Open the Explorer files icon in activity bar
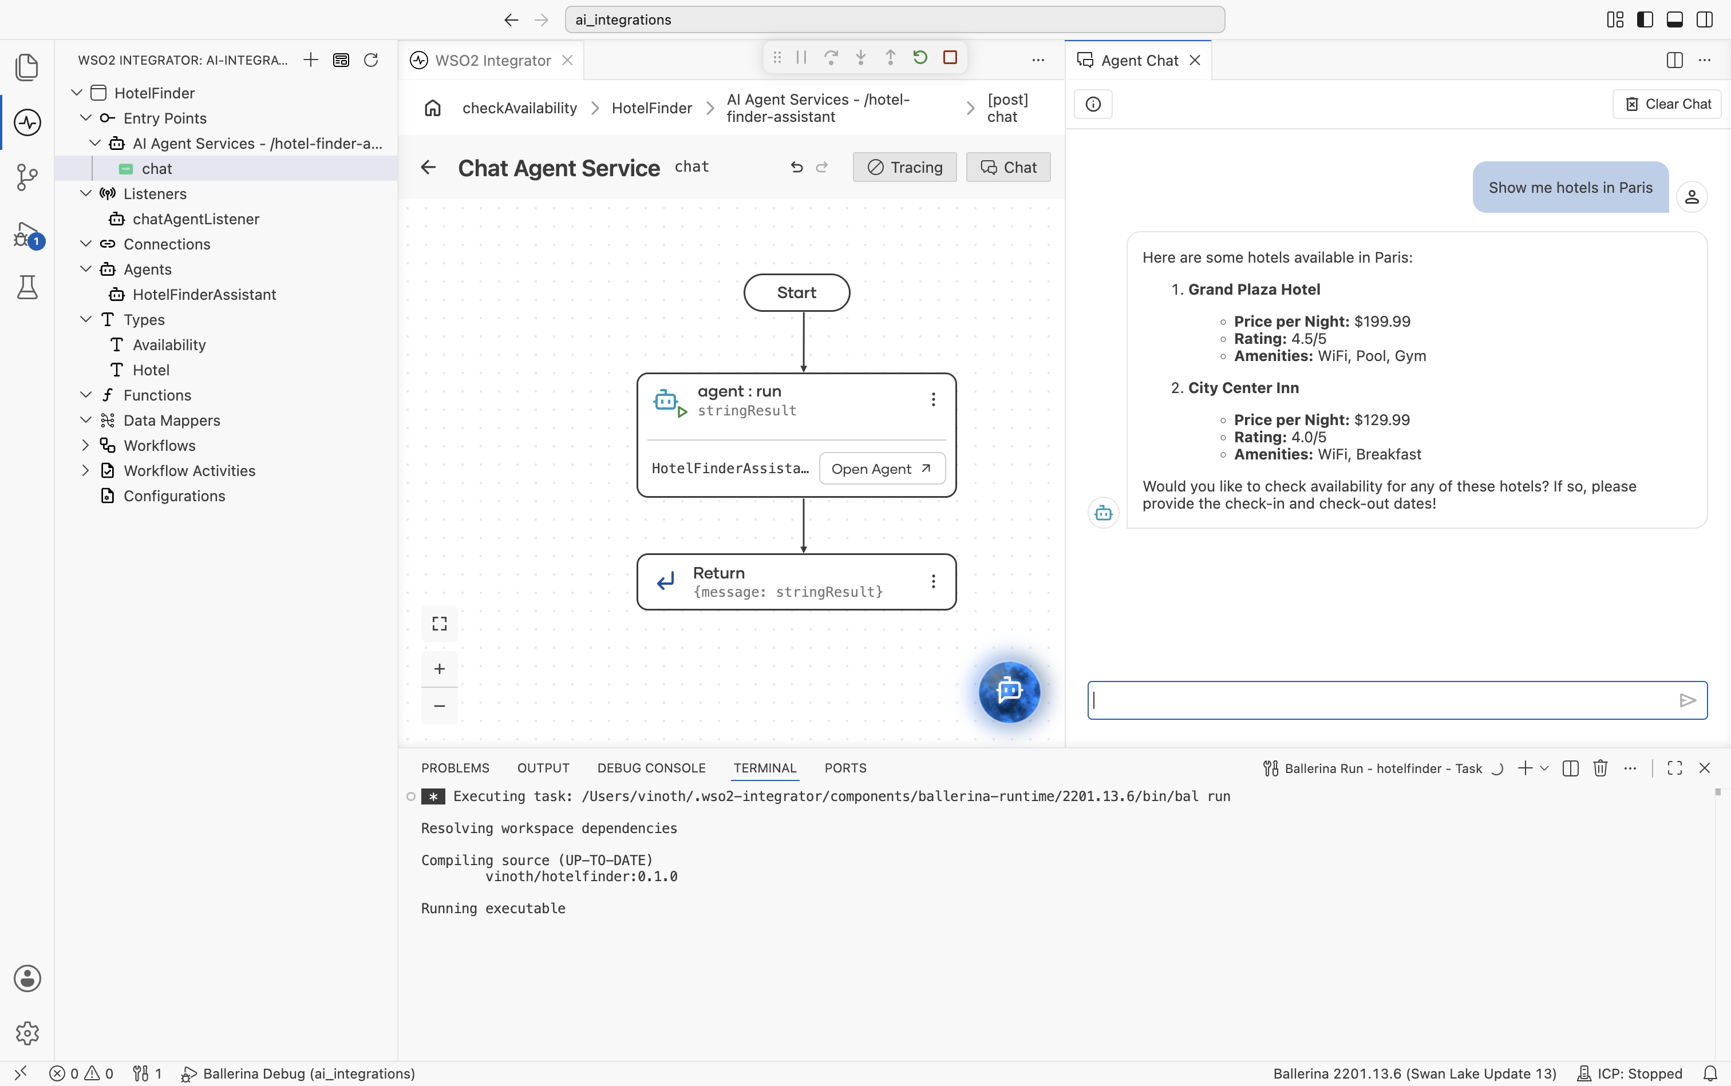 [x=27, y=67]
